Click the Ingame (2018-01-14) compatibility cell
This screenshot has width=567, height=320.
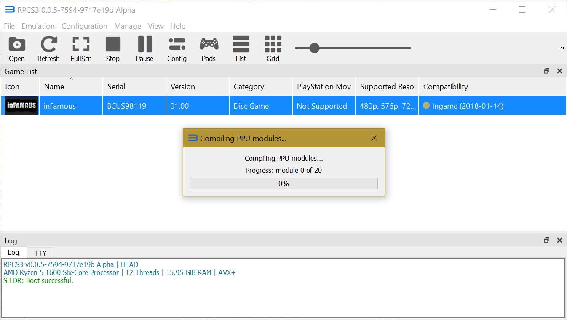(492, 106)
